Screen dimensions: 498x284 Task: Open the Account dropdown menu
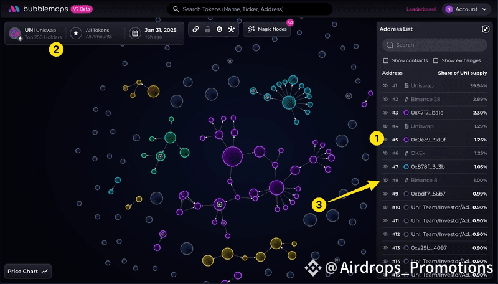click(466, 9)
